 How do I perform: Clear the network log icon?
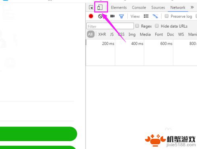(100, 16)
